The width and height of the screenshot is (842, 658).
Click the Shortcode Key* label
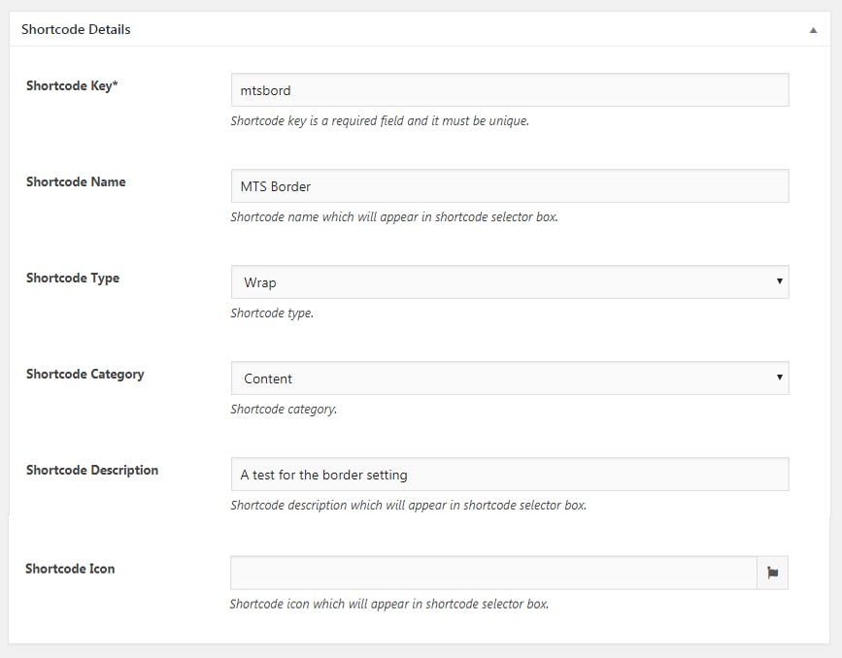72,85
